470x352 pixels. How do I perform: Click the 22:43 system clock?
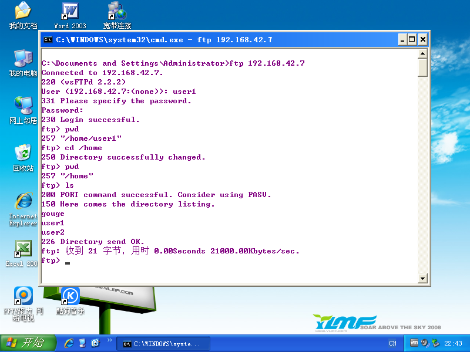[x=453, y=343]
